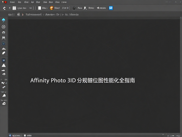
Task: Select the chair-shaped tool in left toolbar
Action: pos(4,38)
